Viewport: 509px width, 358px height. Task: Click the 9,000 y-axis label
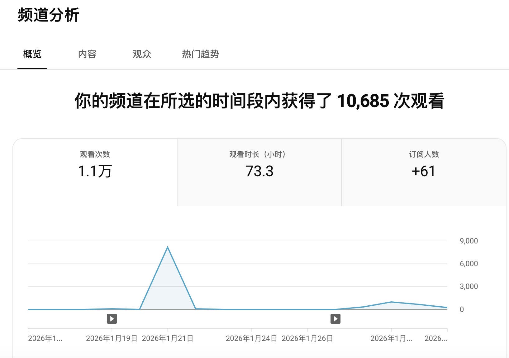pyautogui.click(x=469, y=241)
